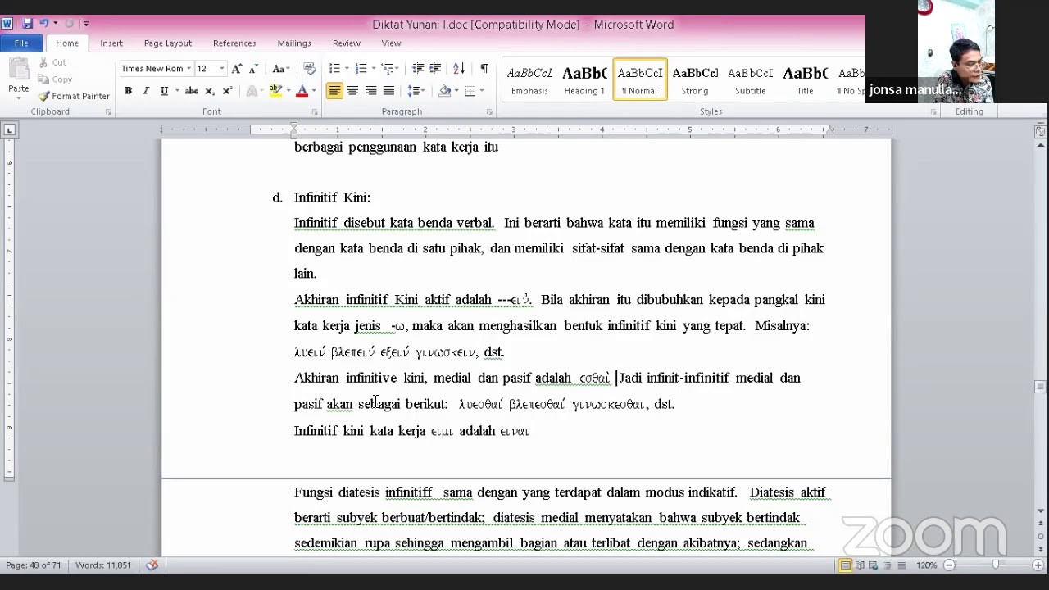
Task: Expand the Font dialog launcher
Action: pyautogui.click(x=316, y=112)
